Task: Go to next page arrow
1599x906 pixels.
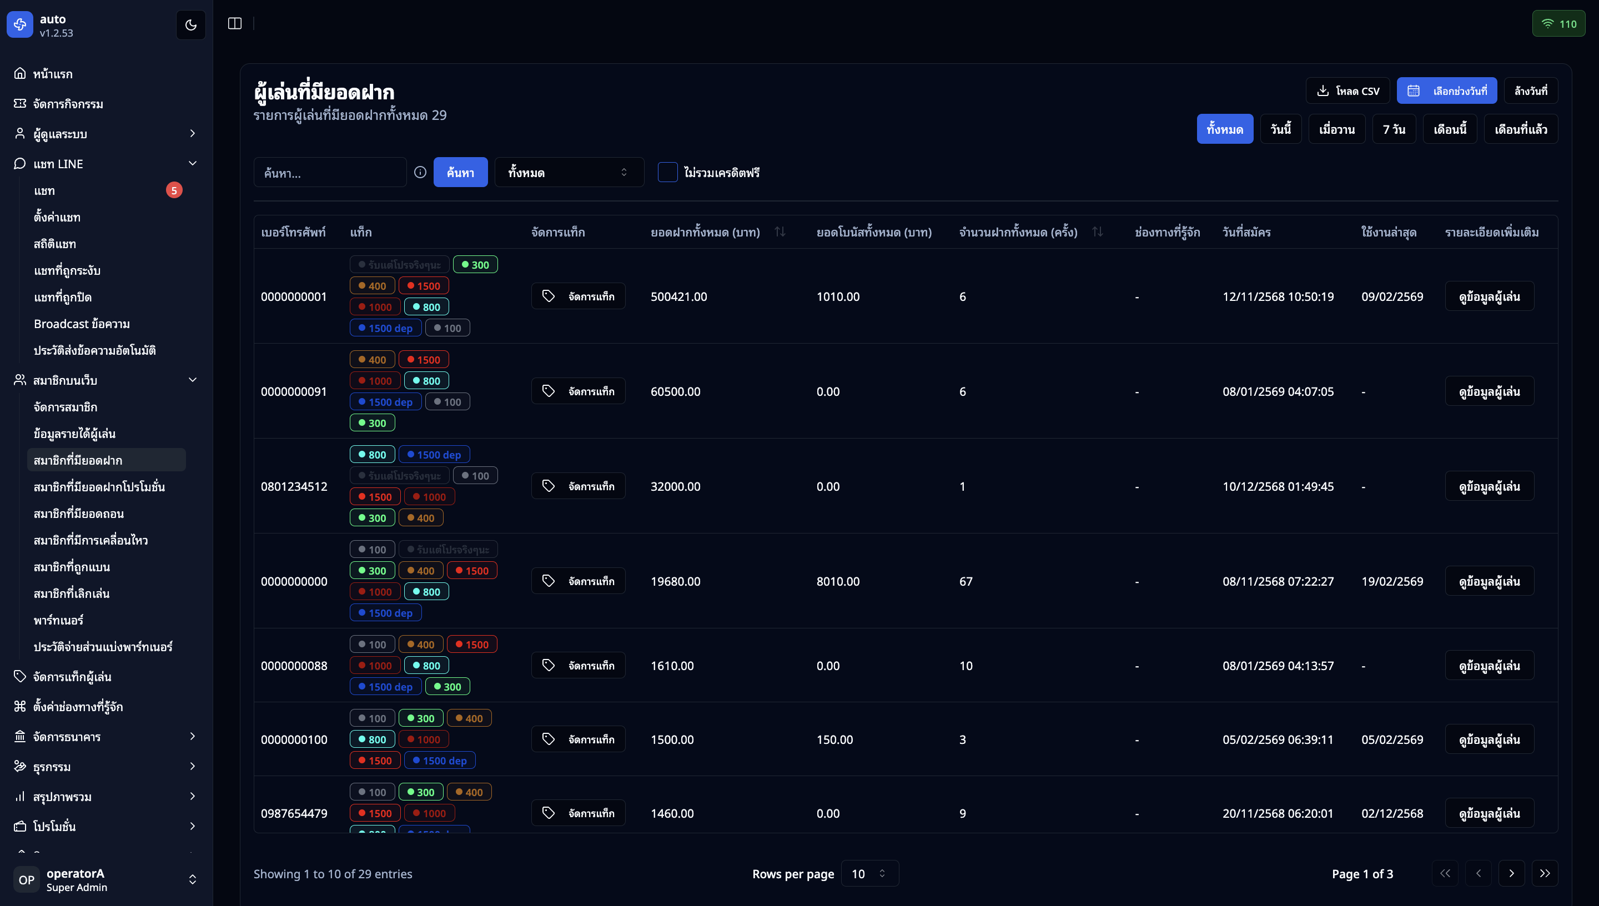Action: (x=1511, y=873)
